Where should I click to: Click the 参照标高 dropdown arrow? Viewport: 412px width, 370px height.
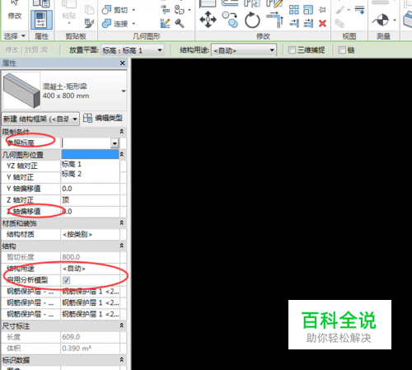click(115, 143)
